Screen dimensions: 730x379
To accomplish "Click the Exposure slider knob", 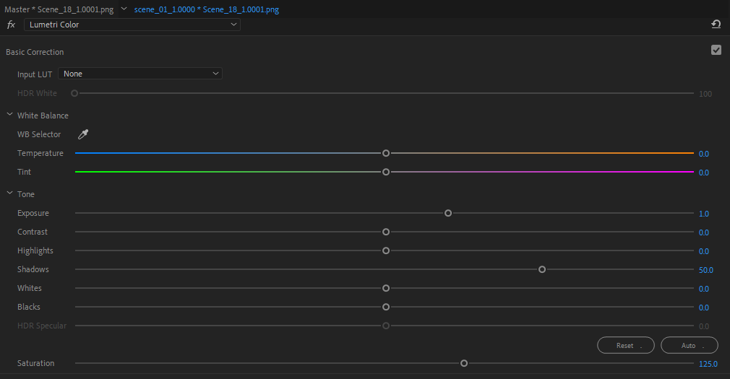I will [448, 213].
